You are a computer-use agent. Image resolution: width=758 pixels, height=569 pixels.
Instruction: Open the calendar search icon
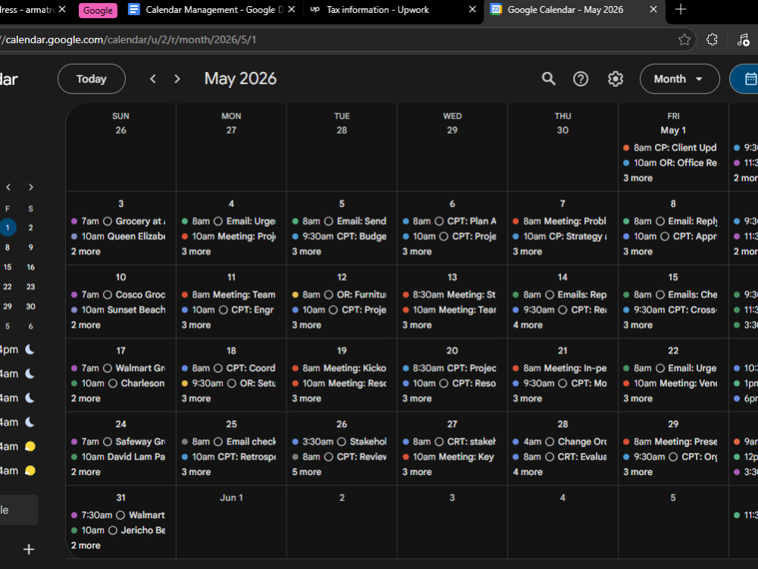click(548, 79)
